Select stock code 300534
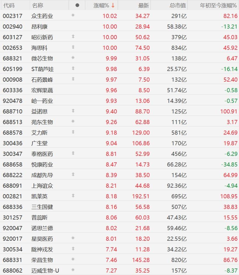239x275 pixels. click(x=12, y=250)
